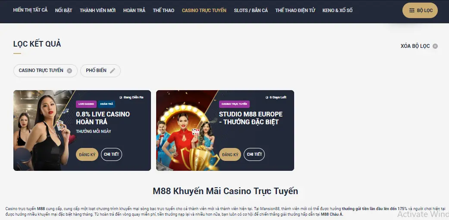
Task: Open CHI TIẾT for Studio M88 Europe promo
Action: tap(254, 154)
